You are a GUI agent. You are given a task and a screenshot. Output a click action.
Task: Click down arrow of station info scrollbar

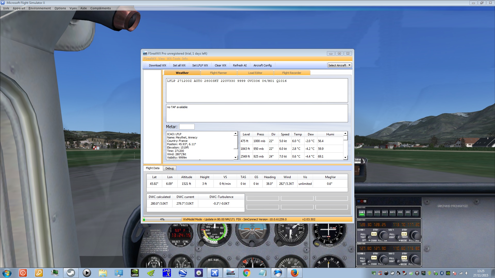coord(235,158)
